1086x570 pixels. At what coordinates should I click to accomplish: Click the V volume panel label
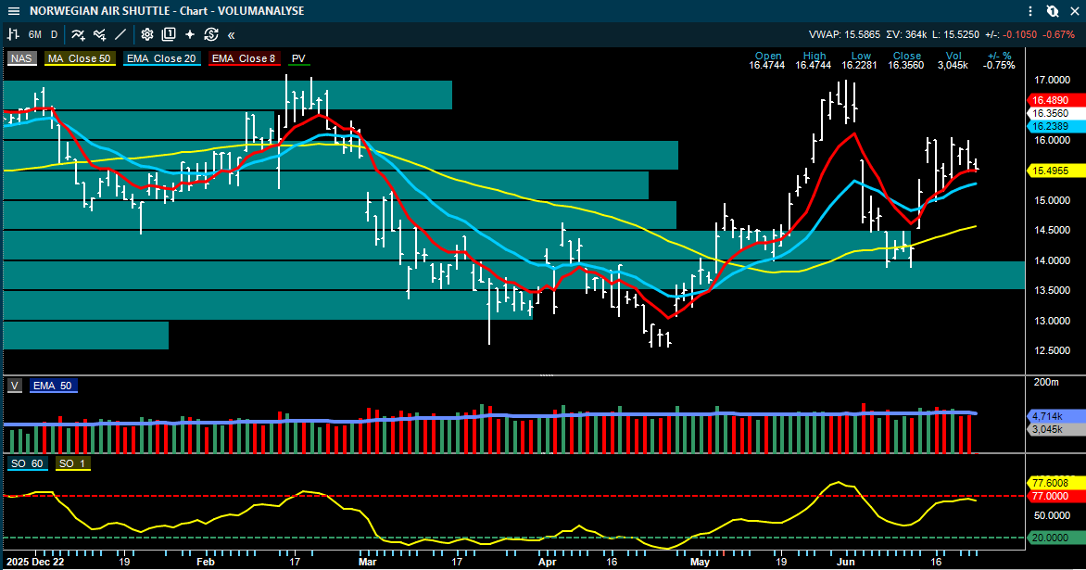[x=15, y=386]
